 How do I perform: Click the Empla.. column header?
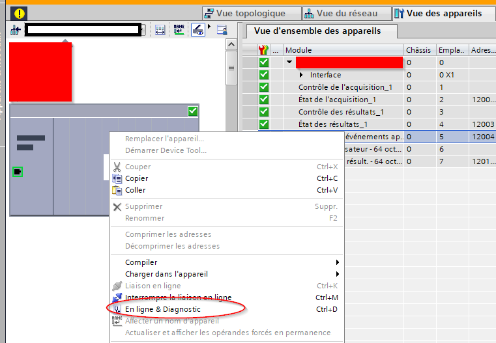452,50
